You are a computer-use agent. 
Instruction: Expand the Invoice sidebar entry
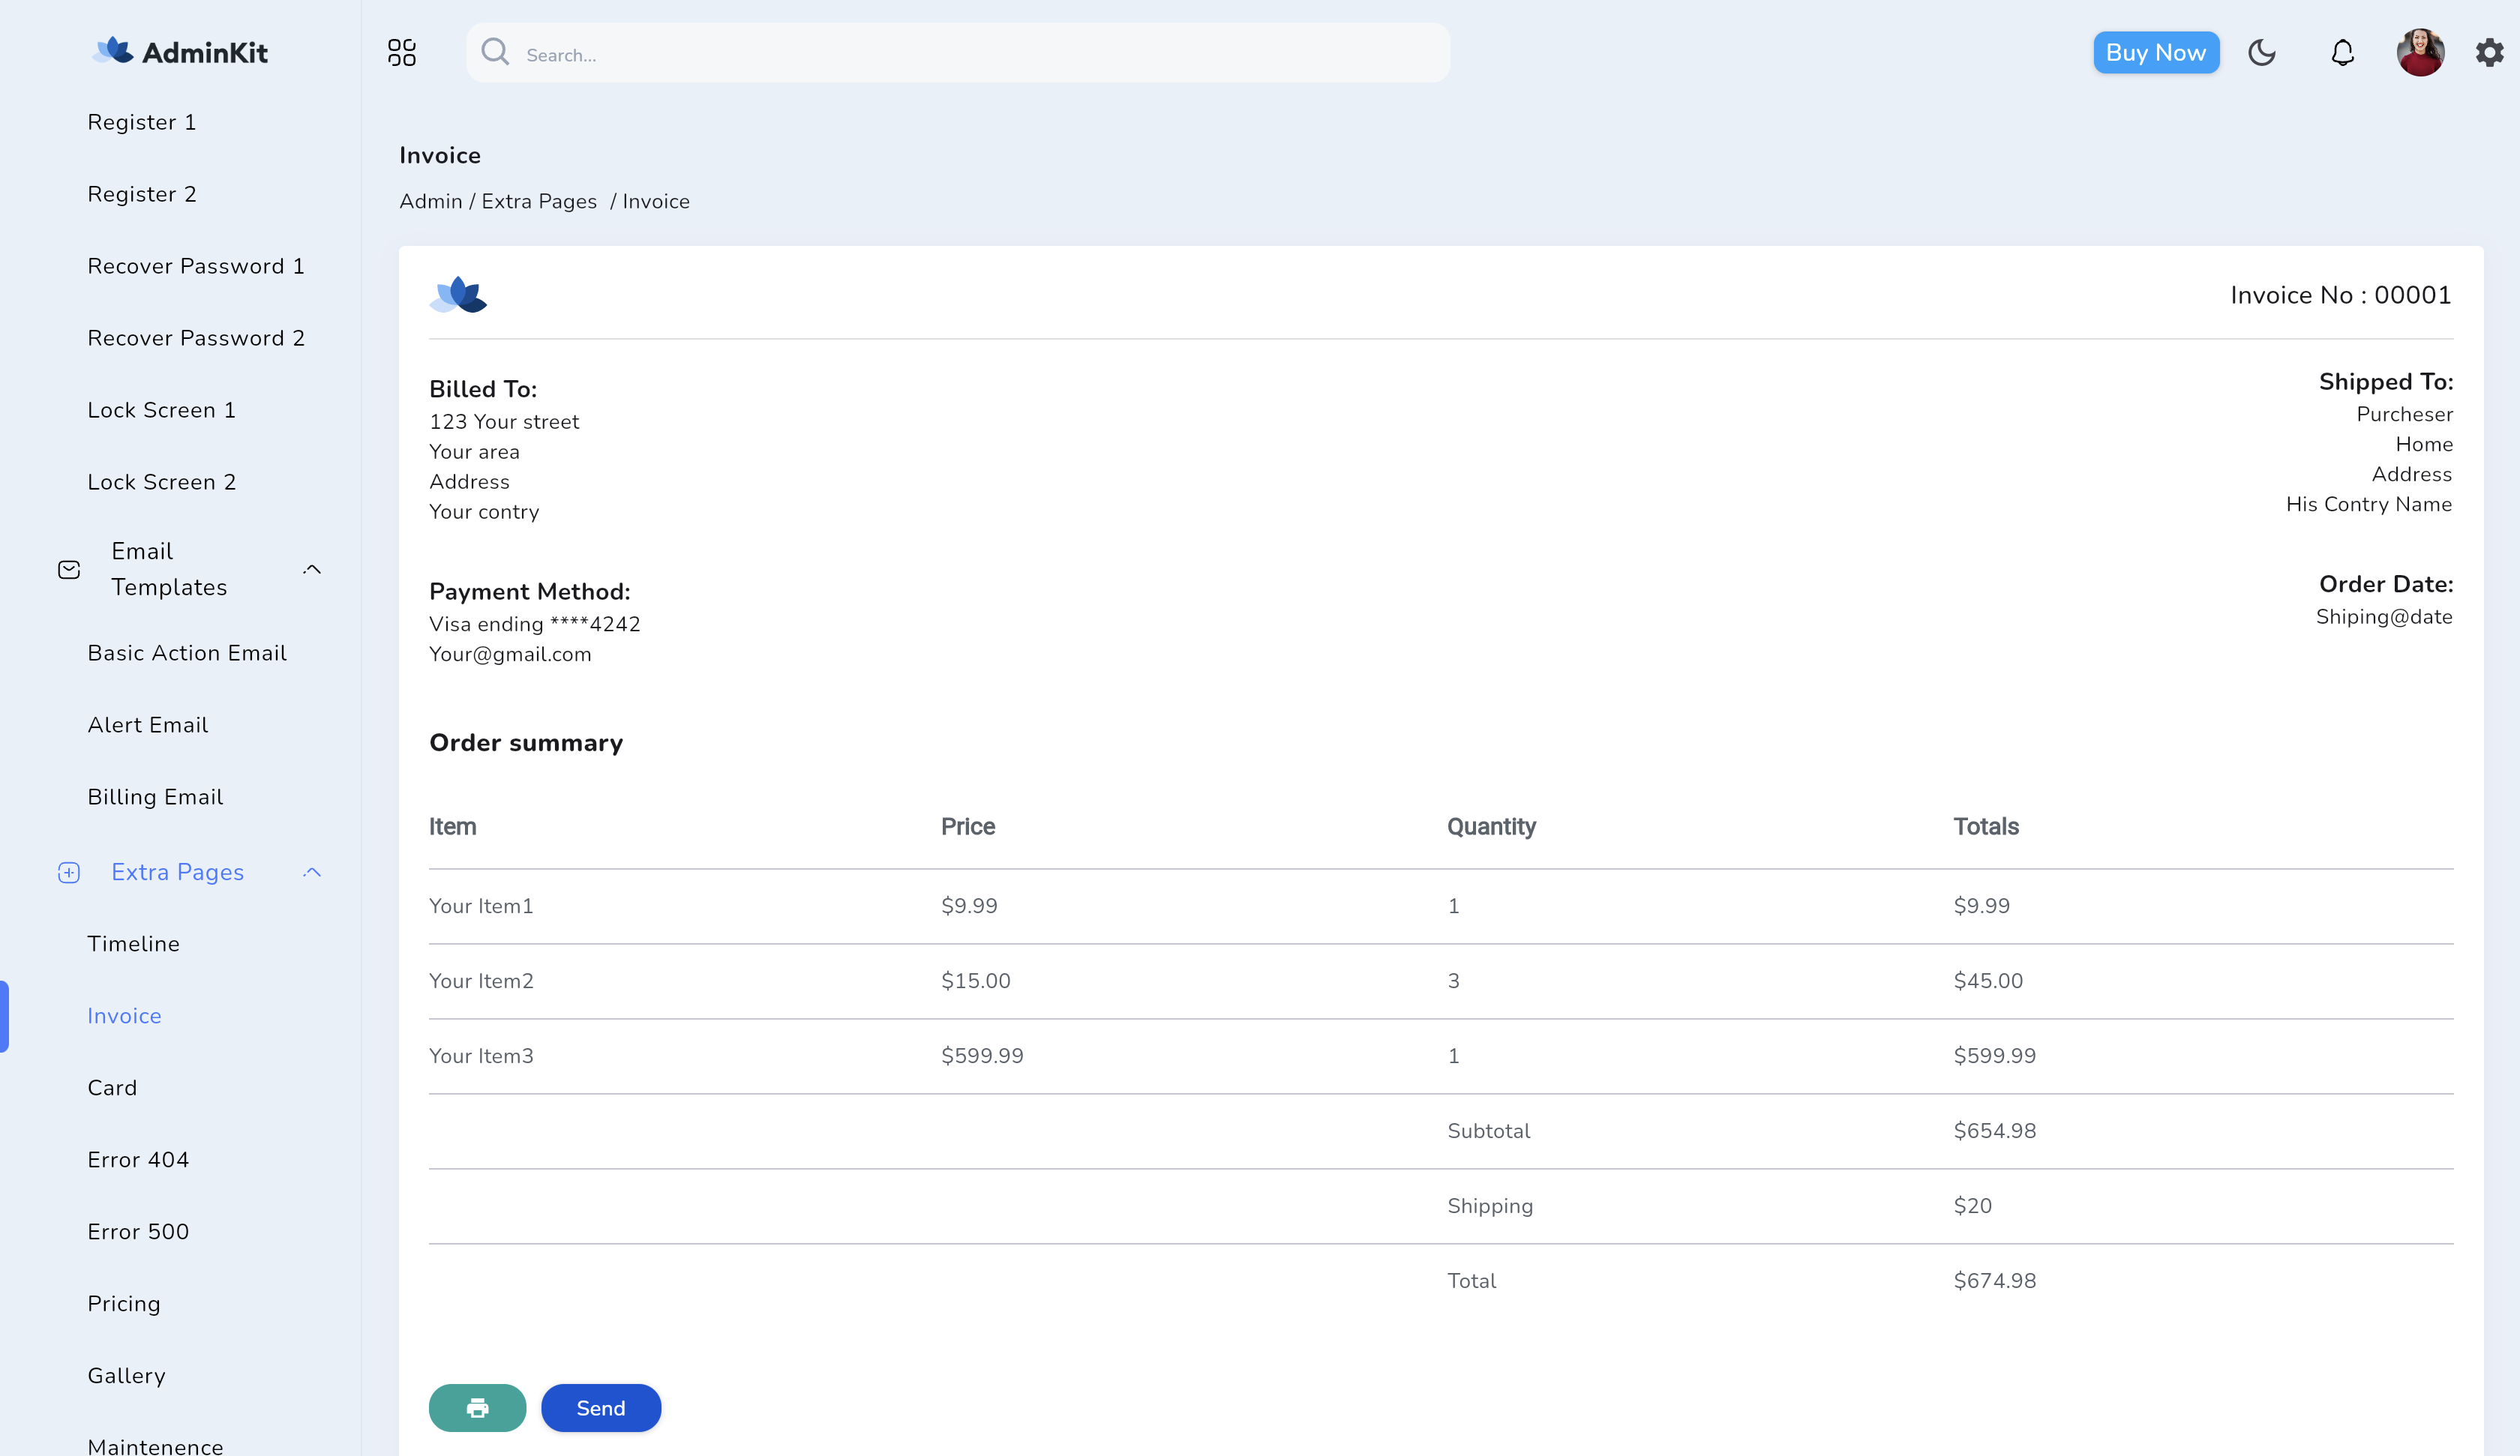(124, 1016)
